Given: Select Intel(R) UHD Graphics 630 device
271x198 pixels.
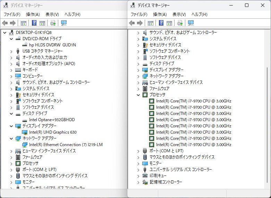Looking at the screenshot, I should [53, 132].
